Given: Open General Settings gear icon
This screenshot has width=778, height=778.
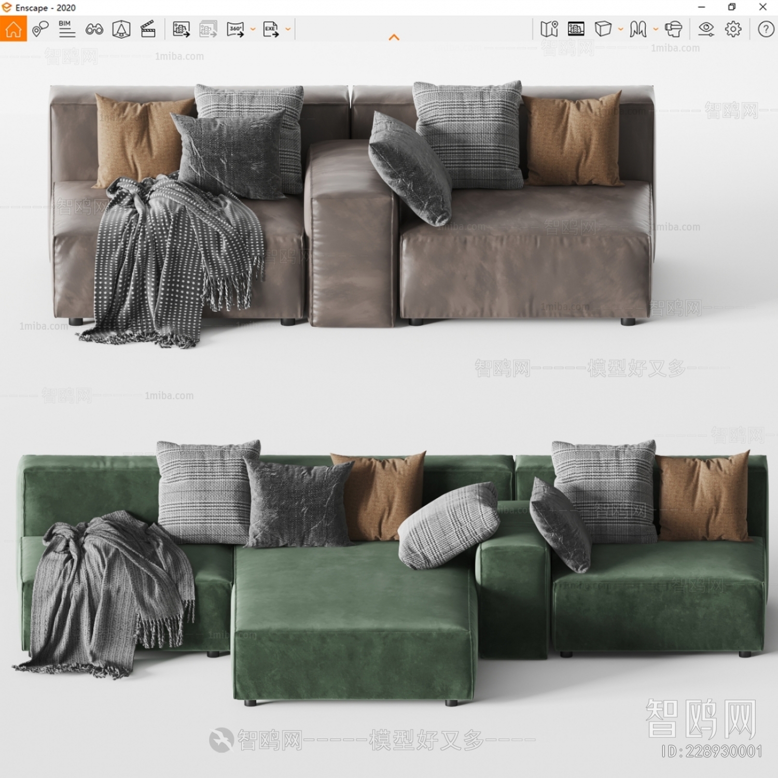Looking at the screenshot, I should click(x=733, y=29).
